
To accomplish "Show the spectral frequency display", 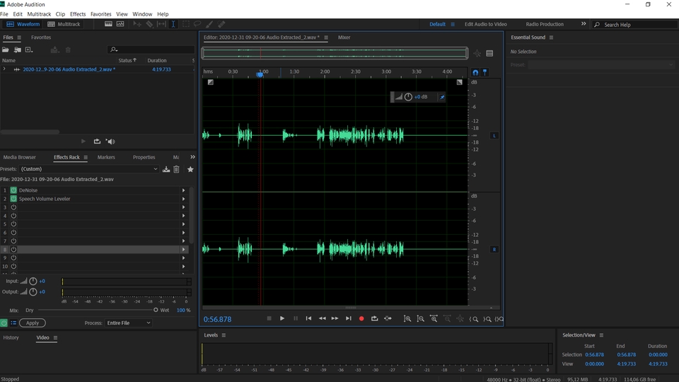I will click(x=108, y=24).
